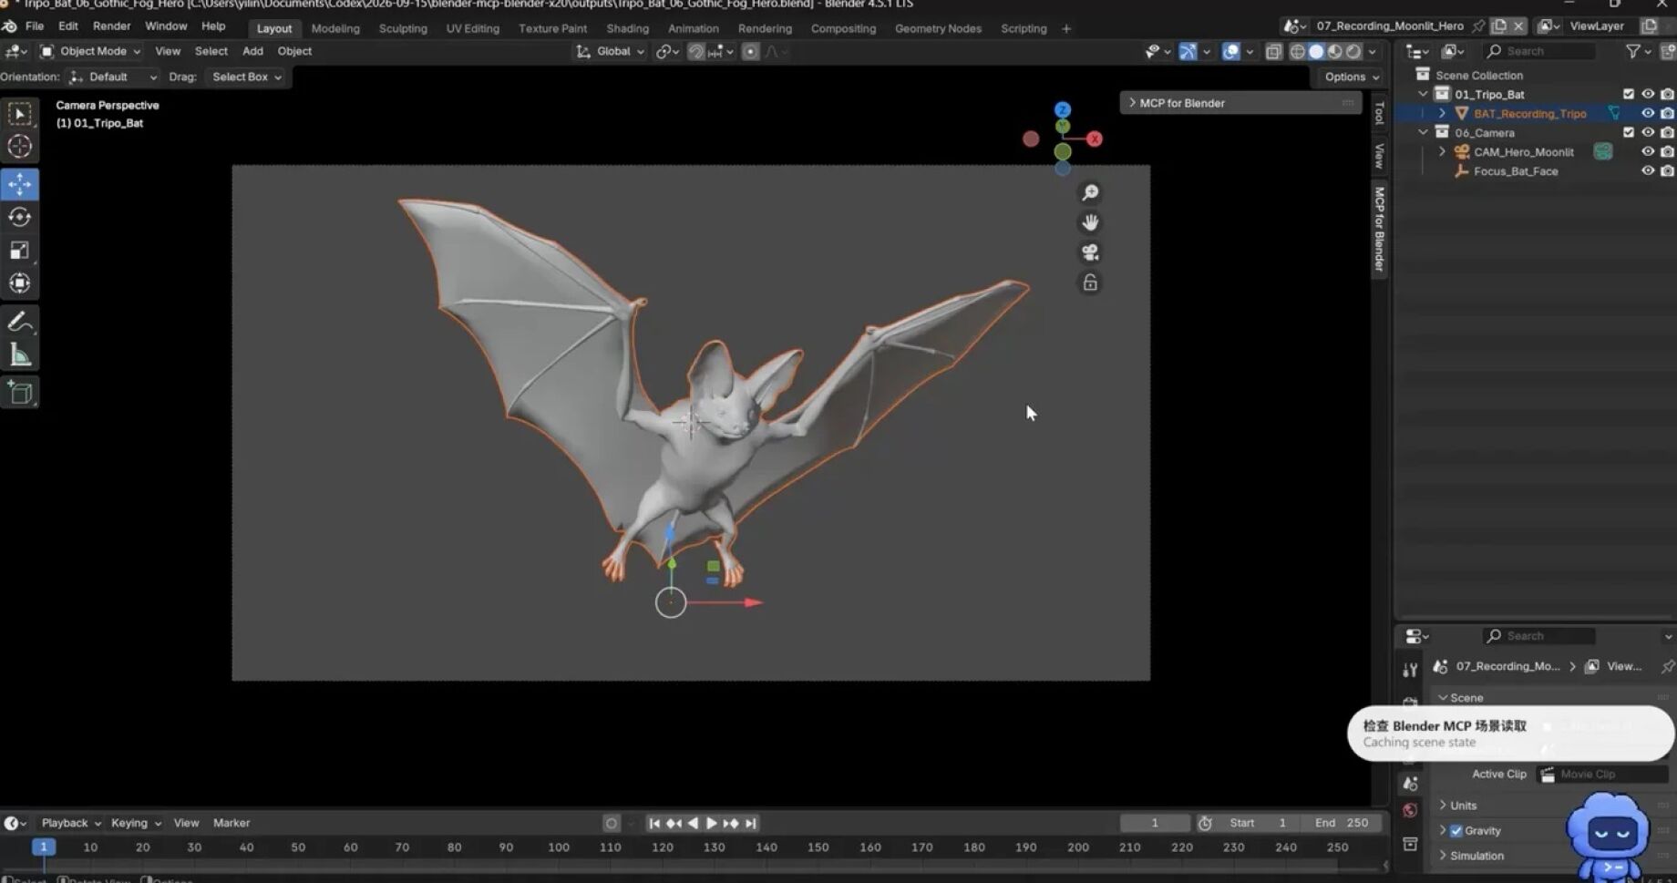
Task: Select the Add Cube tool
Action: click(x=19, y=393)
